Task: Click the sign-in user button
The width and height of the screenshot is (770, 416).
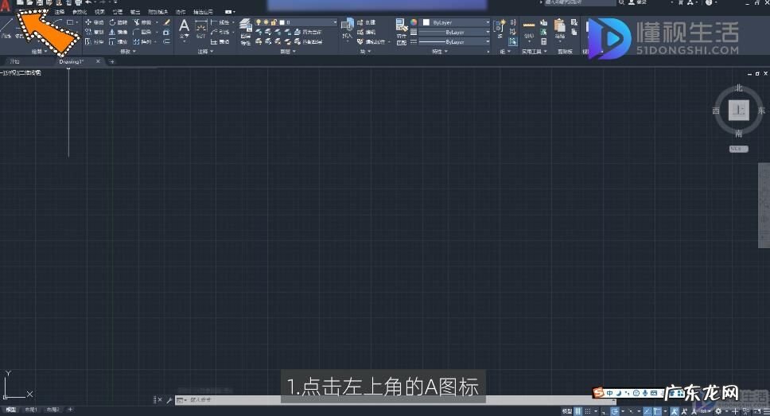Action: pyautogui.click(x=638, y=2)
